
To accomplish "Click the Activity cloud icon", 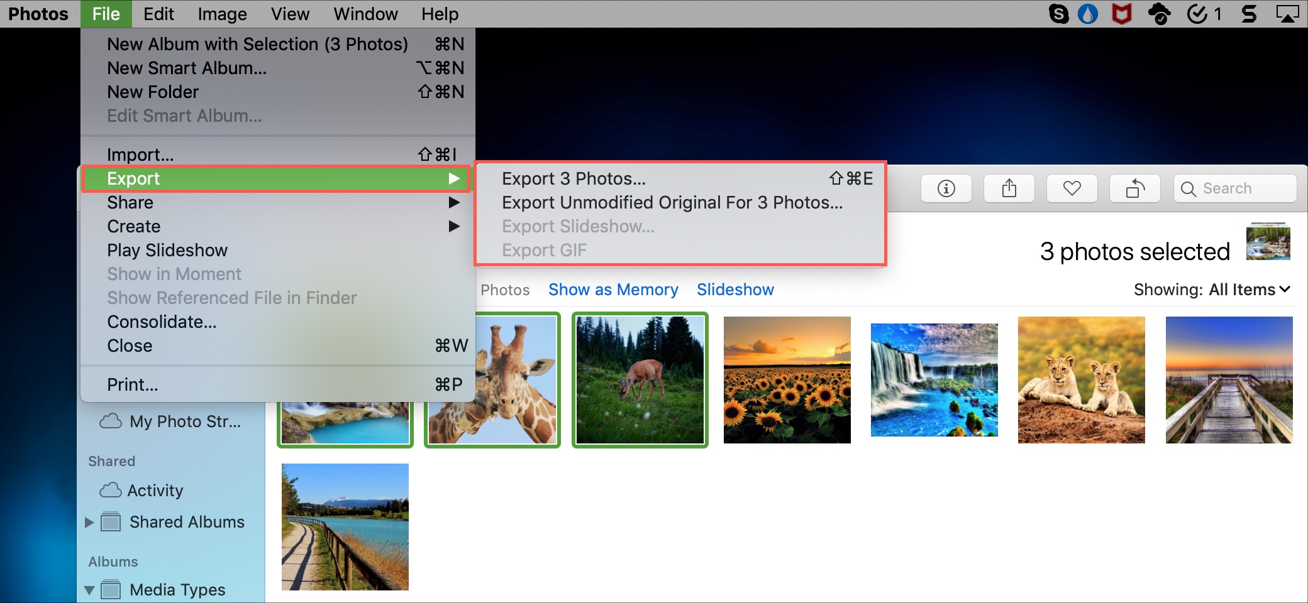I will click(x=111, y=490).
